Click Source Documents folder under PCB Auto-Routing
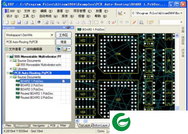The image size is (188, 134). pyautogui.click(x=29, y=77)
